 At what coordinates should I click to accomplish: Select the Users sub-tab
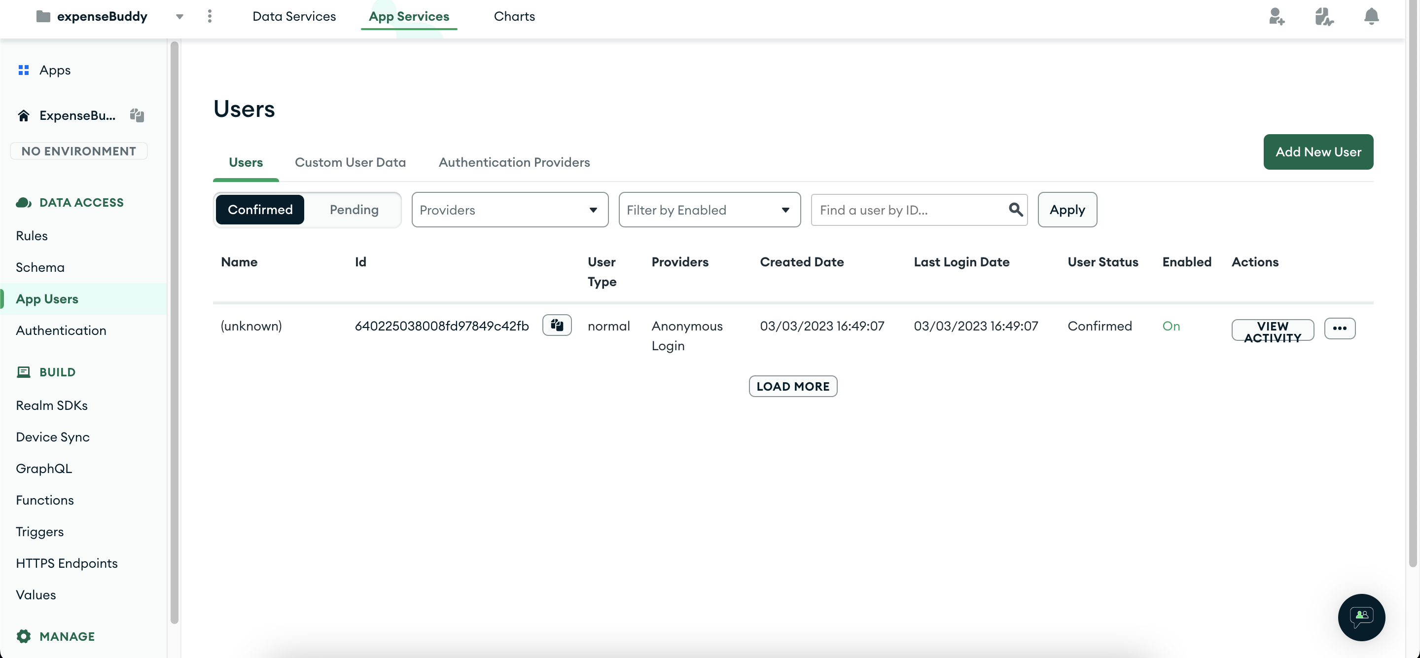[x=246, y=162]
